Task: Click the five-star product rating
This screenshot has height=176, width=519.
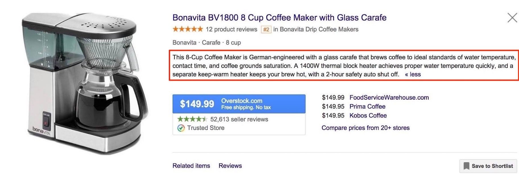Action: click(x=188, y=29)
